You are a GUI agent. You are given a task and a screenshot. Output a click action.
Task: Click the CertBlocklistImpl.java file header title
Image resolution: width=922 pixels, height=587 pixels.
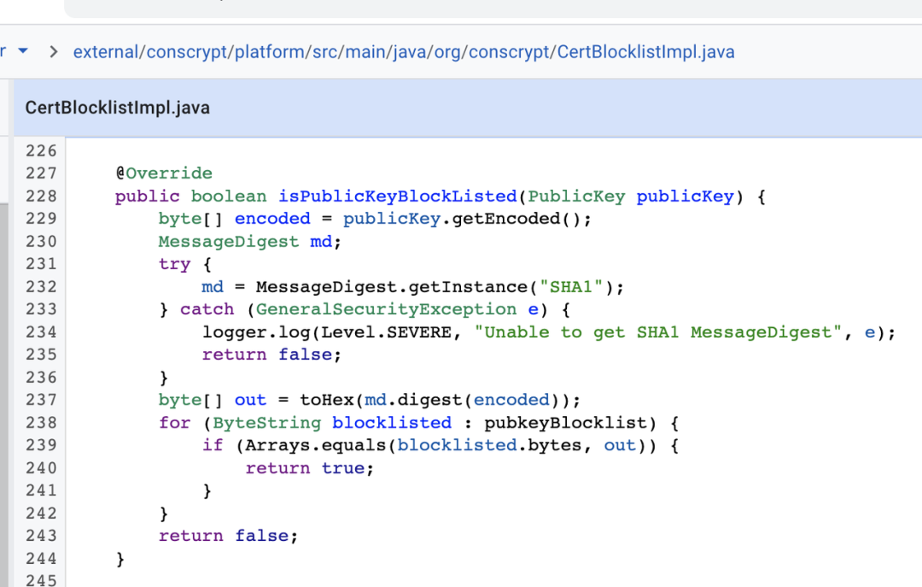click(118, 108)
